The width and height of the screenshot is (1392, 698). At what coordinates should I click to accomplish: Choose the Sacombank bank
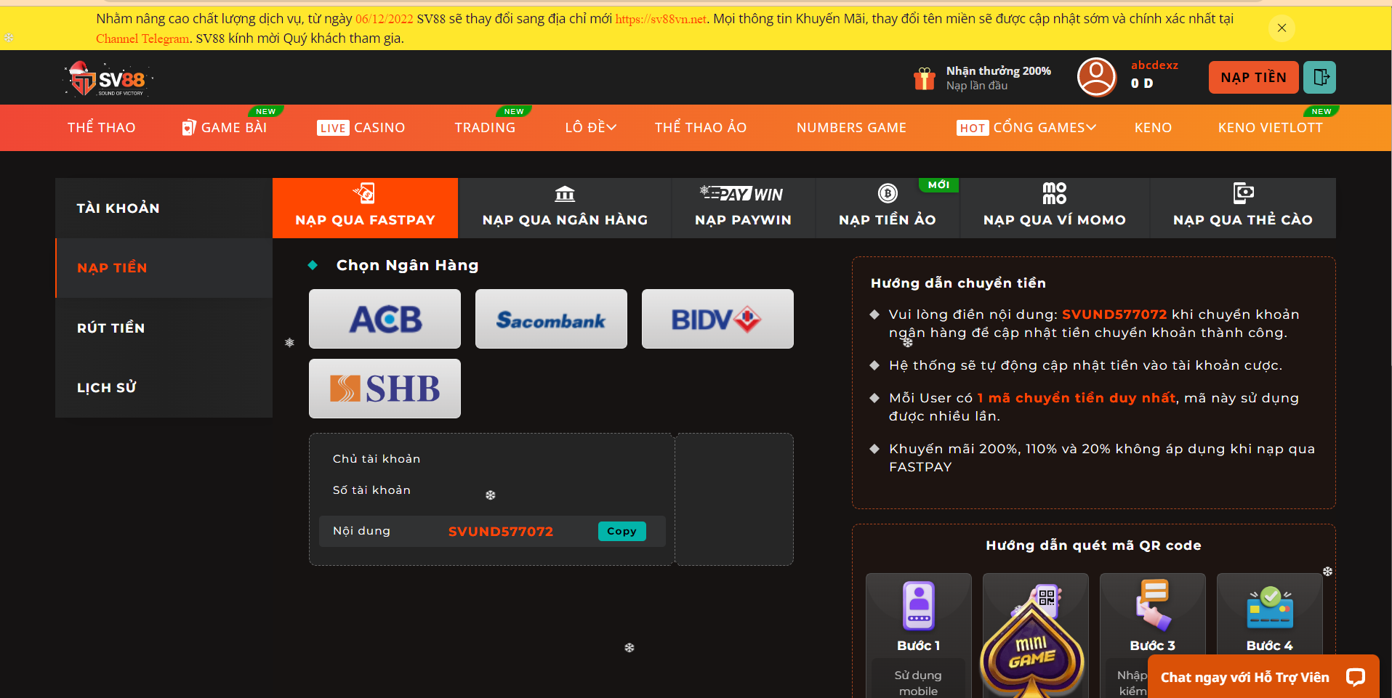tap(551, 319)
